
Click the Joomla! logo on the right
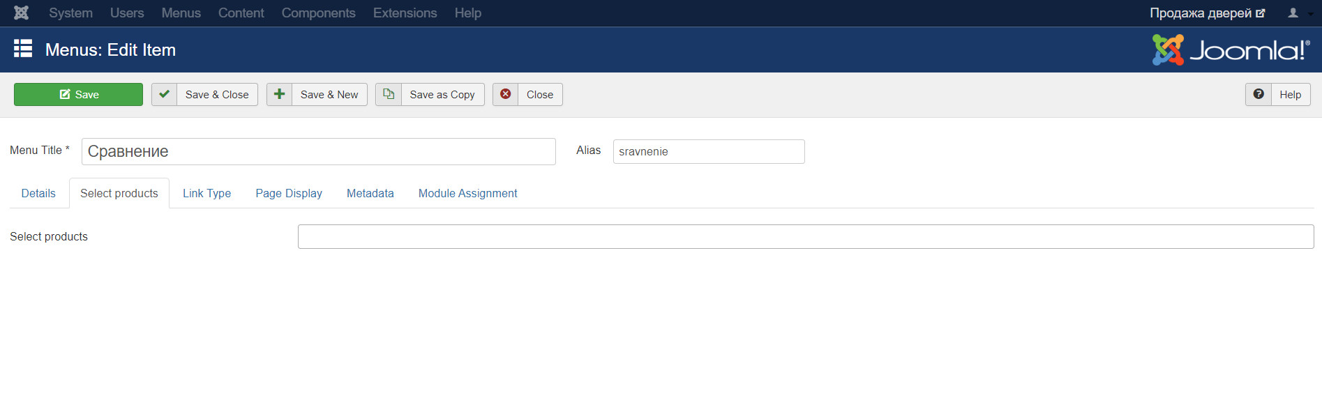point(1231,50)
